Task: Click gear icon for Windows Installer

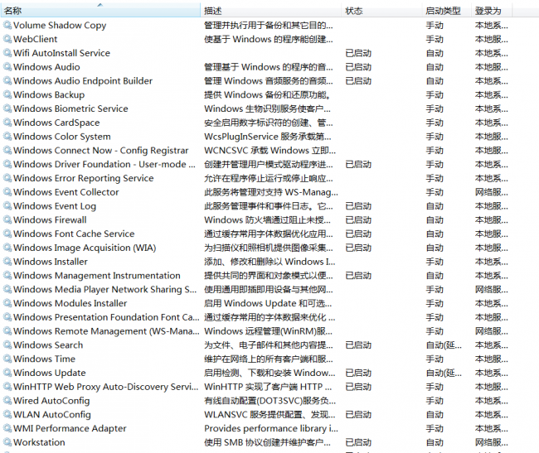Action: (x=7, y=261)
